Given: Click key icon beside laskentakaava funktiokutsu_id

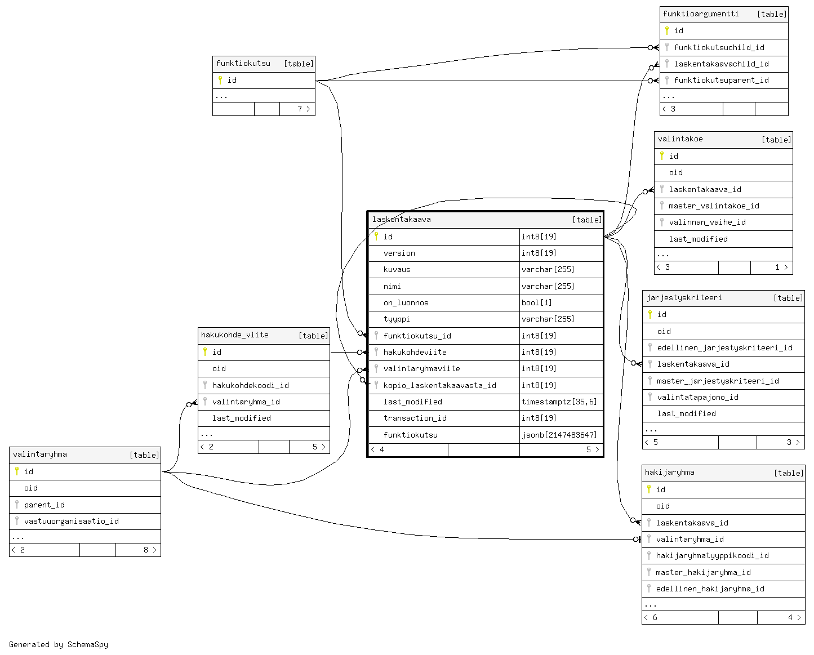Looking at the screenshot, I should 376,336.
